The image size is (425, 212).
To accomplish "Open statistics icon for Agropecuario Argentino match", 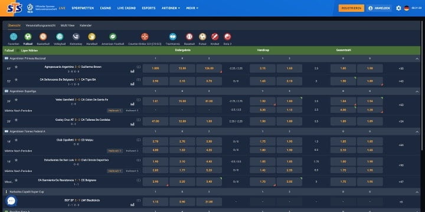I will [132, 71].
